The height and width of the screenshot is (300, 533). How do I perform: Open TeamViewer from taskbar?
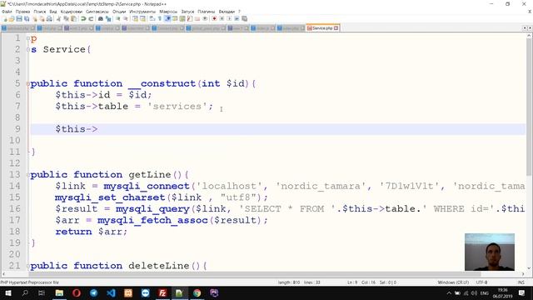[x=146, y=292]
